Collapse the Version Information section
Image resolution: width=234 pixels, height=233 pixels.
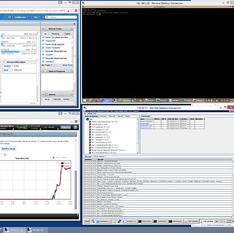(4, 62)
